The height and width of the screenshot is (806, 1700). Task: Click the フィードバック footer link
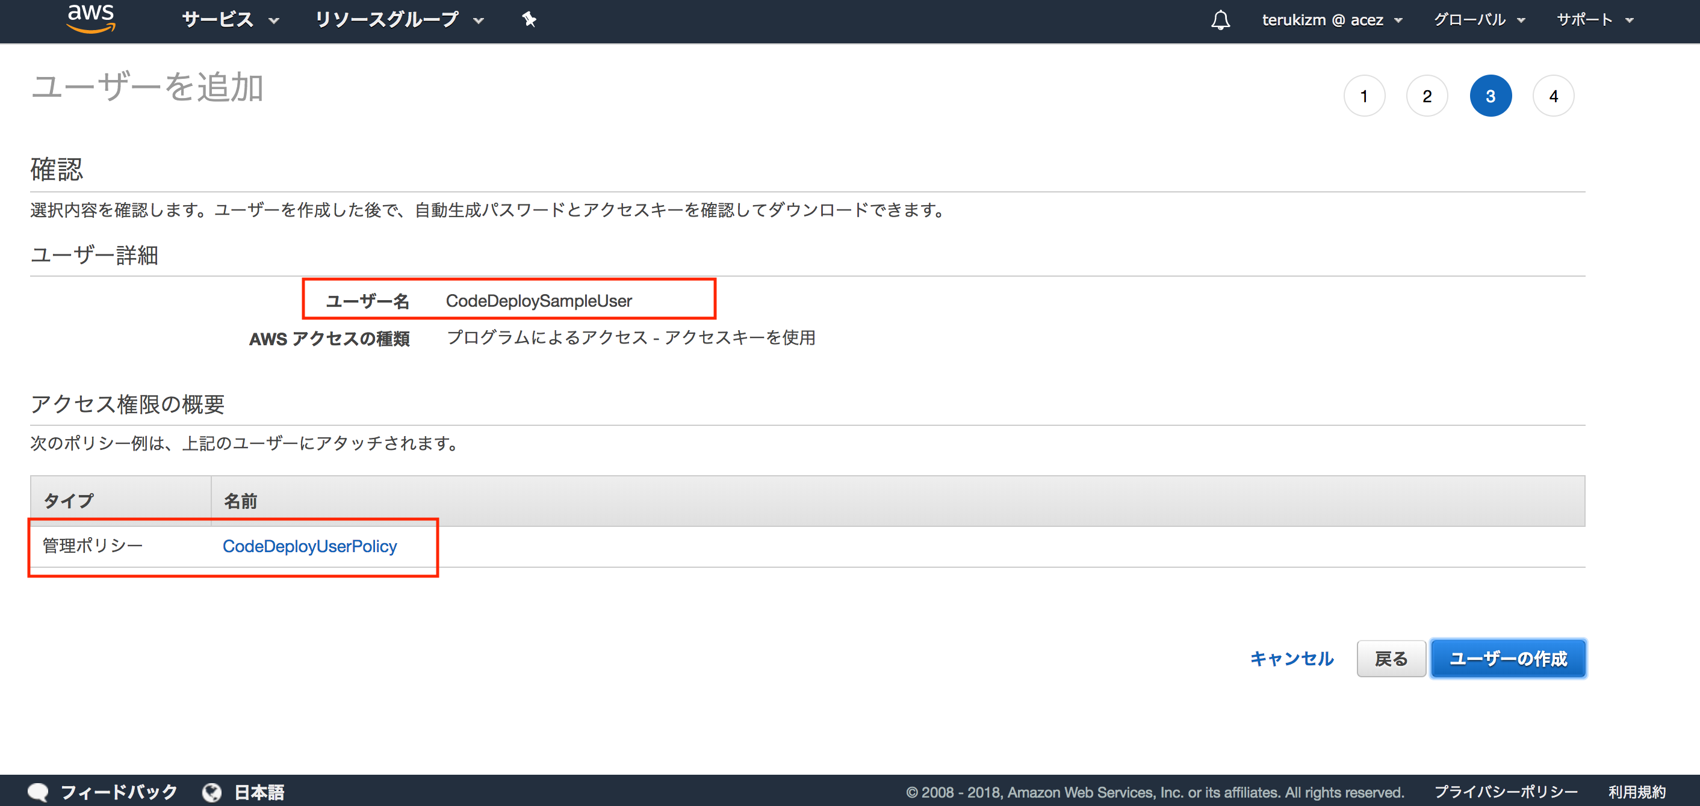[119, 792]
